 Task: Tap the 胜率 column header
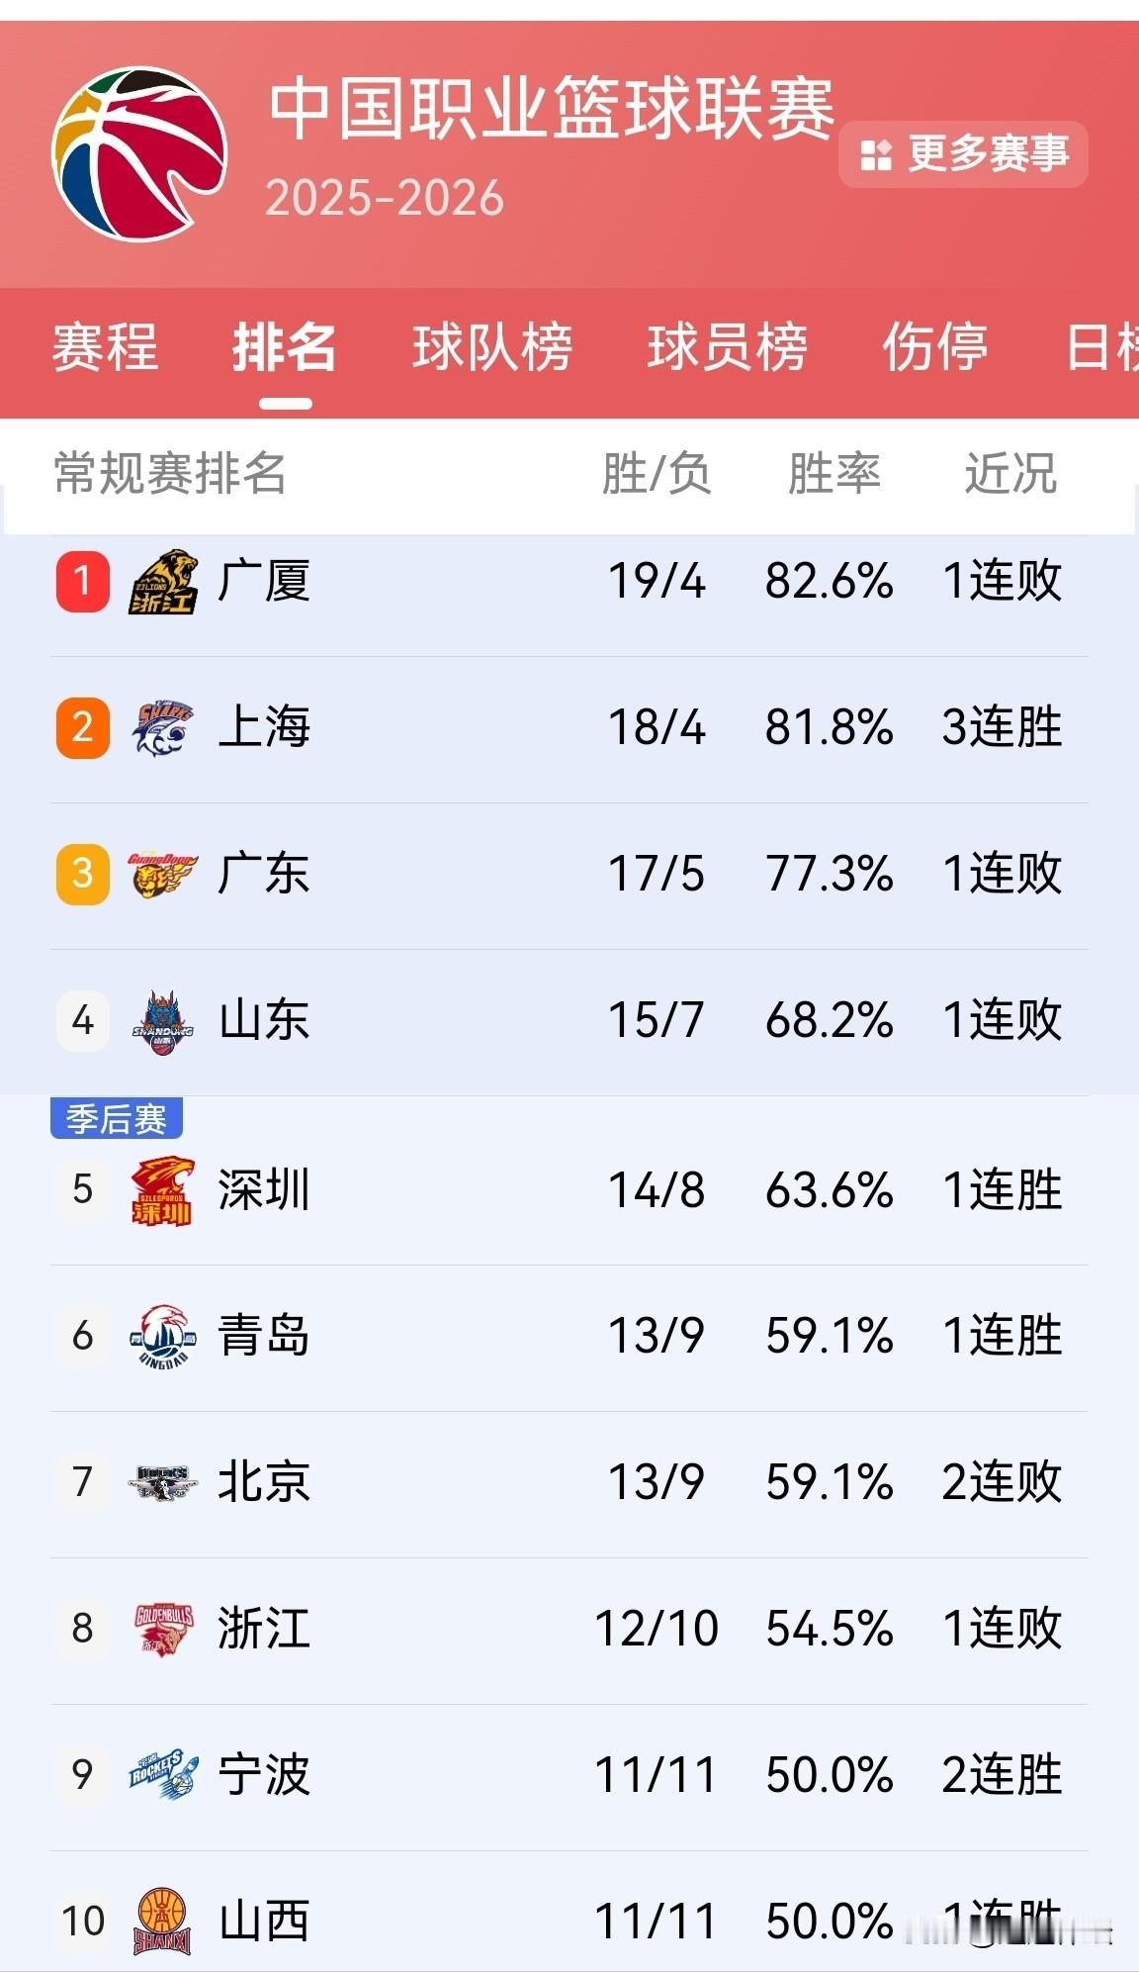[833, 473]
